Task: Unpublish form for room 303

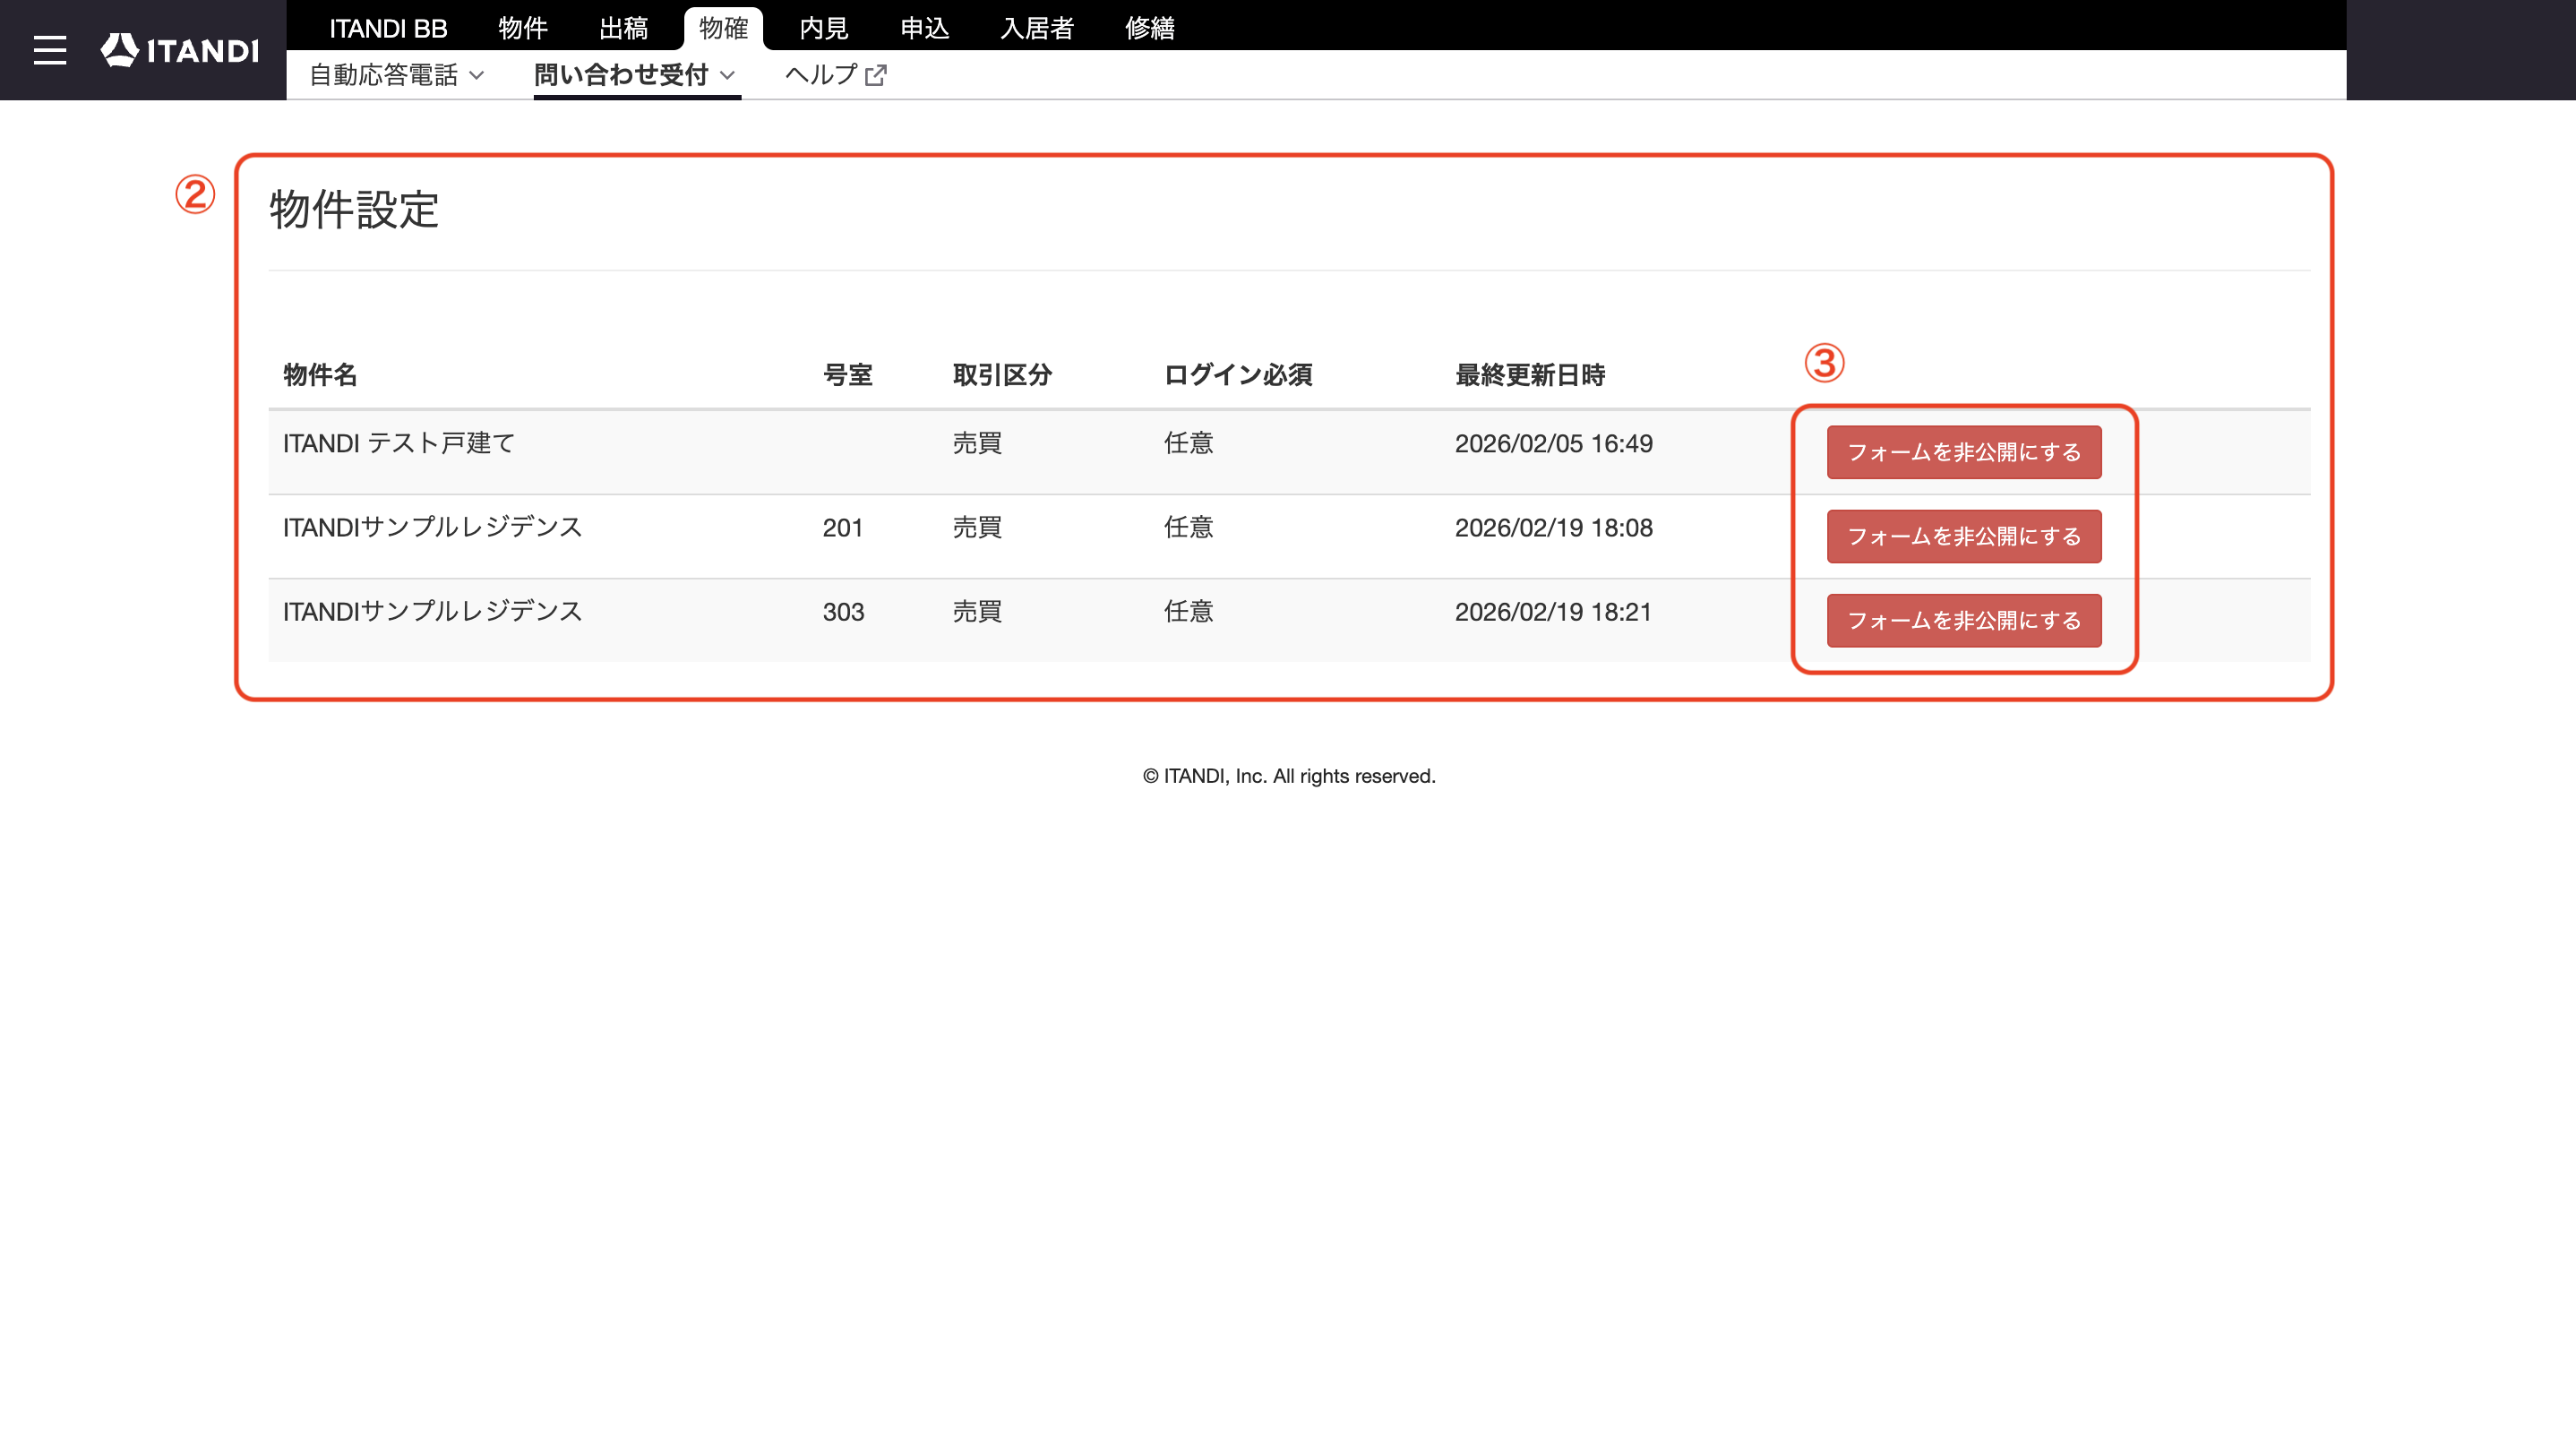Action: [x=1964, y=620]
